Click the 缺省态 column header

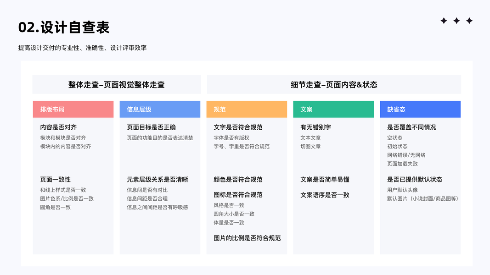tap(420, 109)
